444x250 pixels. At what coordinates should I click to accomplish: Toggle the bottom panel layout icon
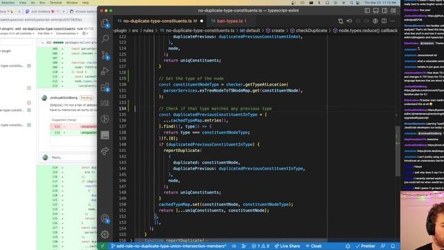click(x=376, y=10)
